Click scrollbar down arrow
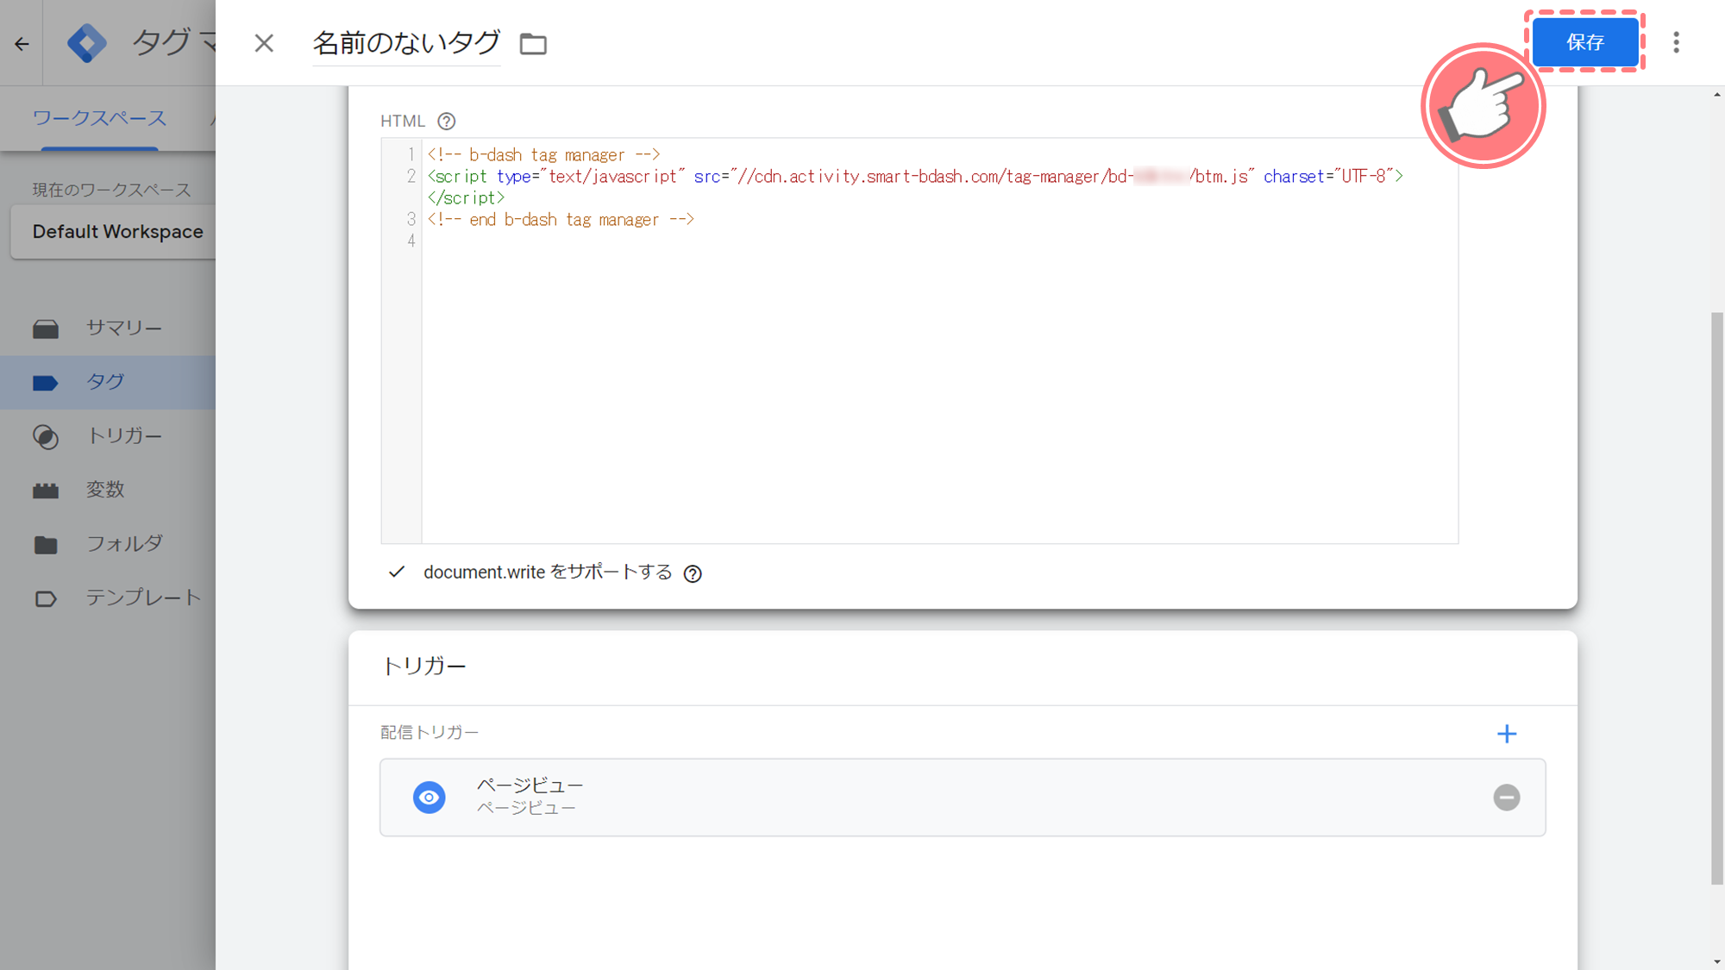 tap(1716, 961)
